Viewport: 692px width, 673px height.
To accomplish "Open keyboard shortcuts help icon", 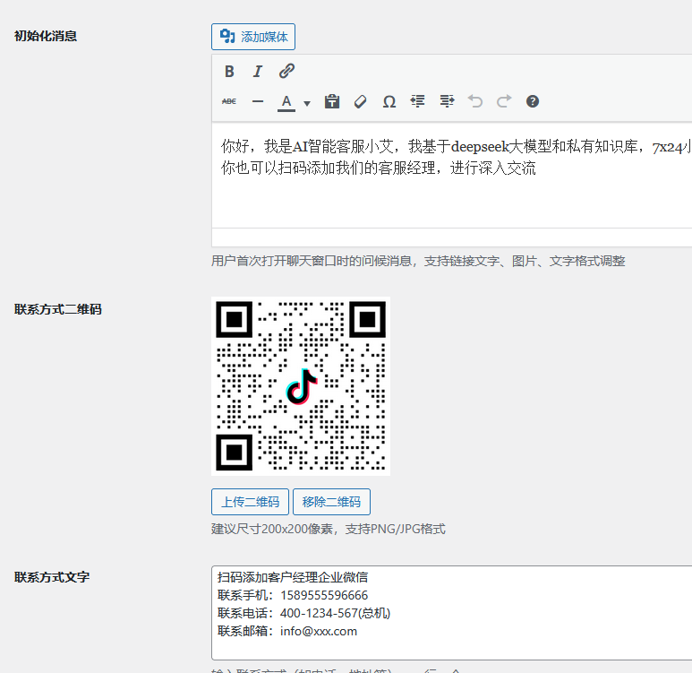I will click(533, 101).
